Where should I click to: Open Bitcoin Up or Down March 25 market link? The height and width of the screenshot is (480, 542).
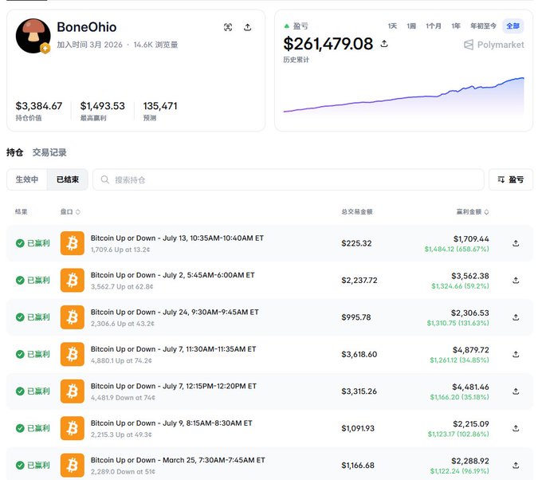[178, 460]
